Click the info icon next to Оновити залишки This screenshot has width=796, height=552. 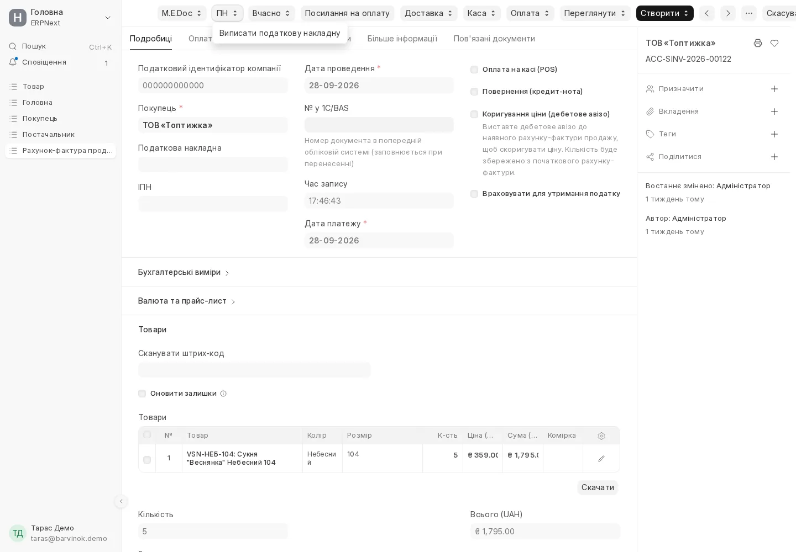(x=223, y=394)
